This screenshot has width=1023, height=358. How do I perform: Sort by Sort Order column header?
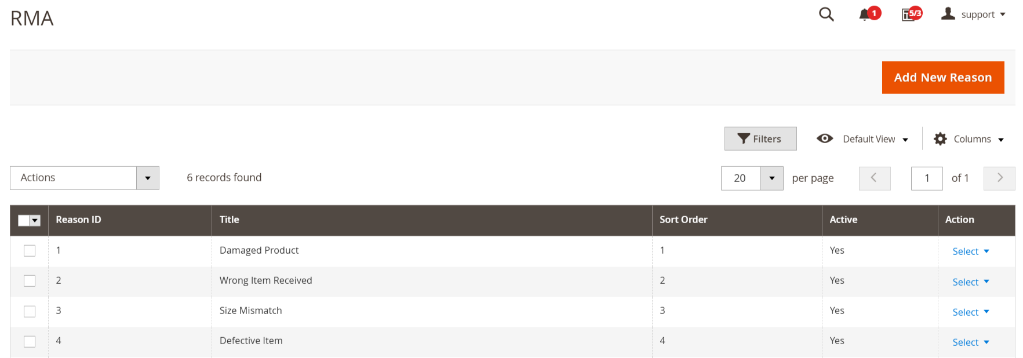683,220
